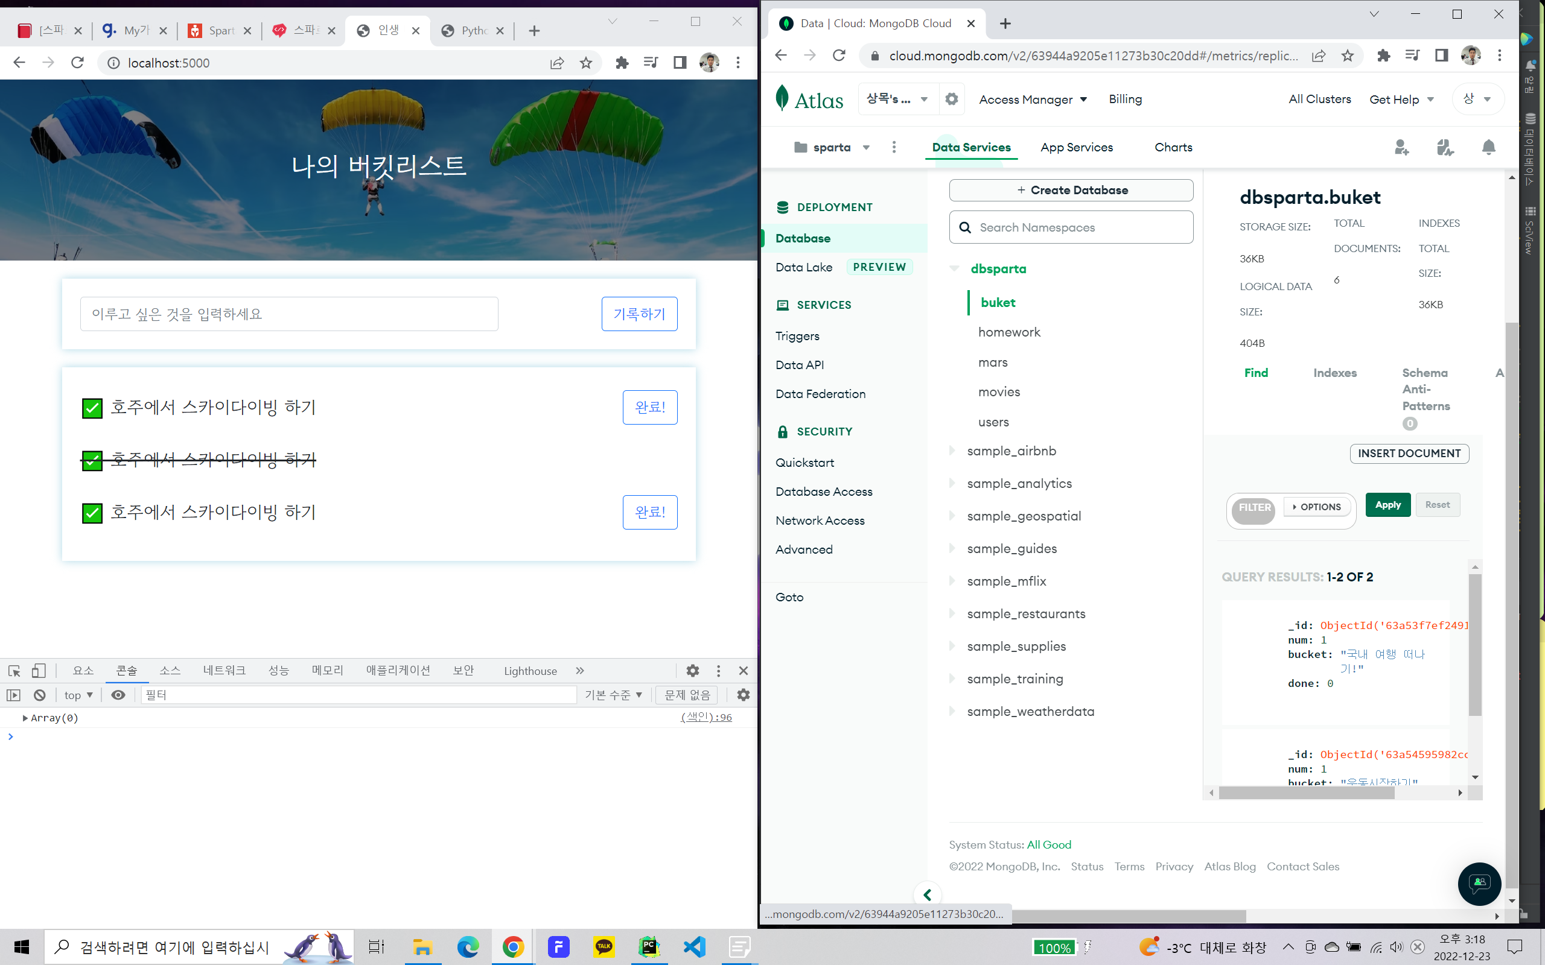Image resolution: width=1545 pixels, height=965 pixels.
Task: Click the record bucket item button
Action: [x=639, y=314]
